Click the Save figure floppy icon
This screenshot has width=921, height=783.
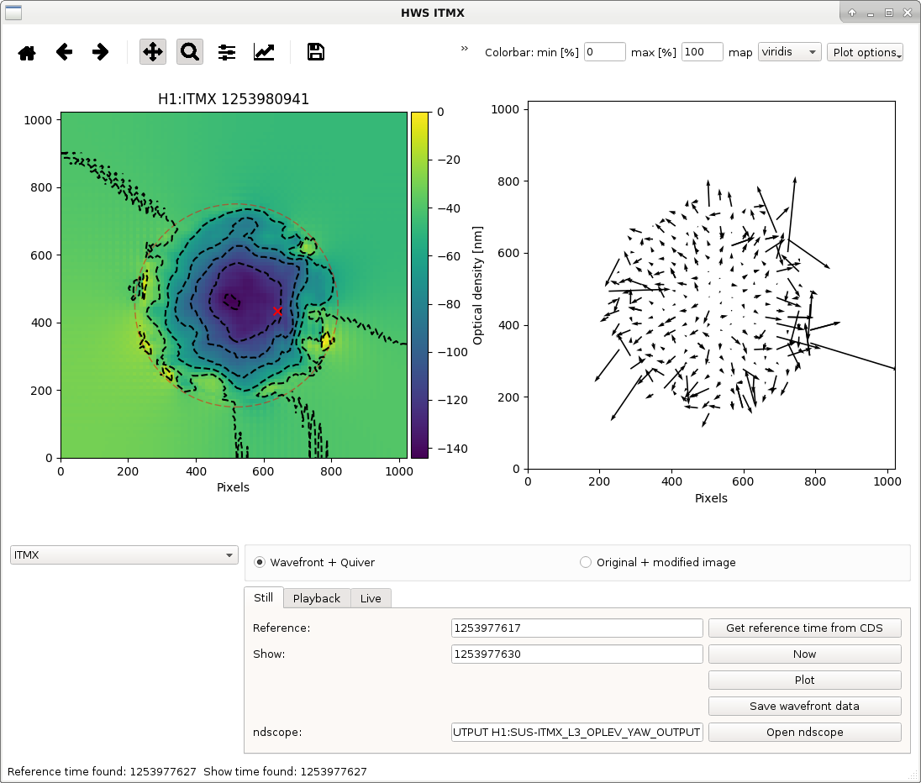pos(316,52)
